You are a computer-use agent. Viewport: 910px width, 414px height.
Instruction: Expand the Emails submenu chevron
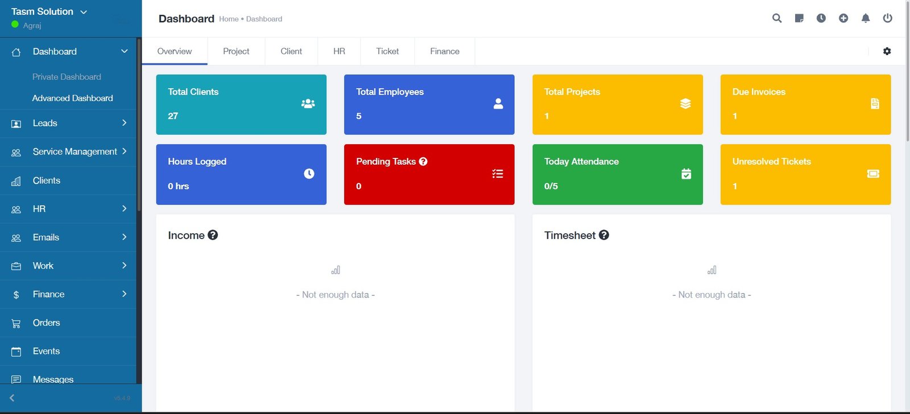(x=124, y=237)
